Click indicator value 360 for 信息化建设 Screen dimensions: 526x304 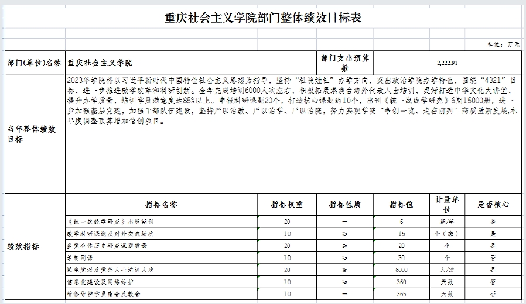click(x=401, y=282)
